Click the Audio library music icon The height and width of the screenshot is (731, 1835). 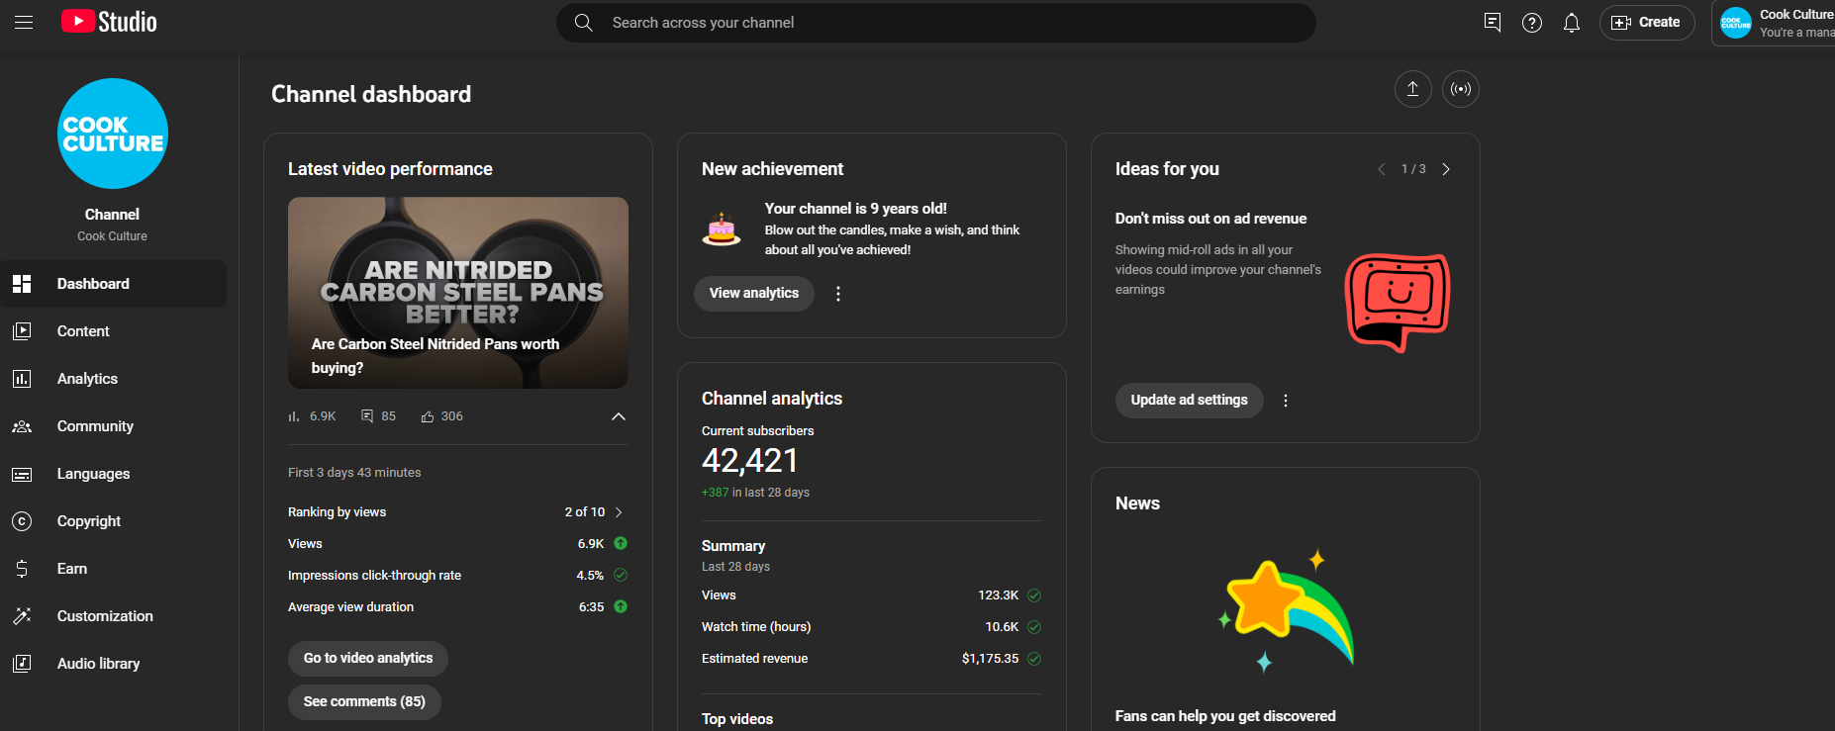click(22, 664)
